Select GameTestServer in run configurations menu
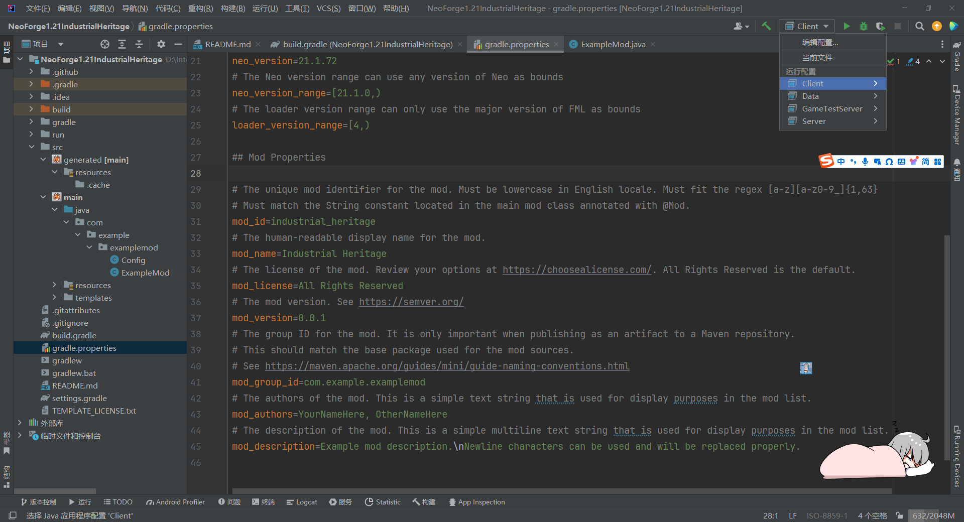The height and width of the screenshot is (522, 964). (832, 108)
